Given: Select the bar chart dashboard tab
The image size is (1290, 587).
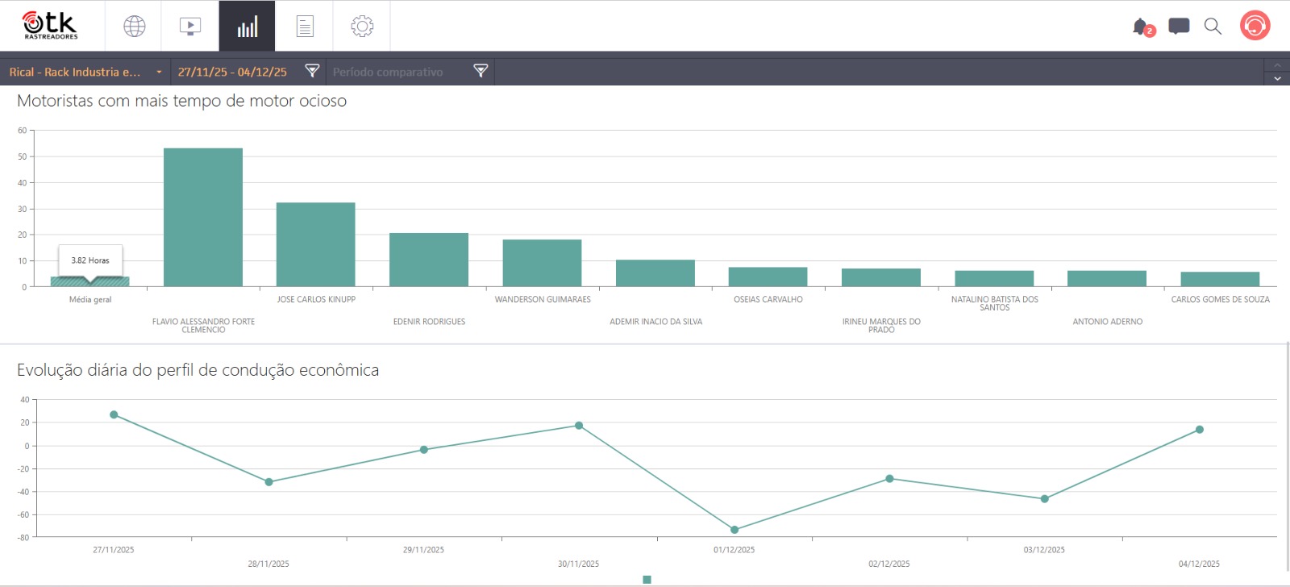Looking at the screenshot, I should [x=247, y=27].
